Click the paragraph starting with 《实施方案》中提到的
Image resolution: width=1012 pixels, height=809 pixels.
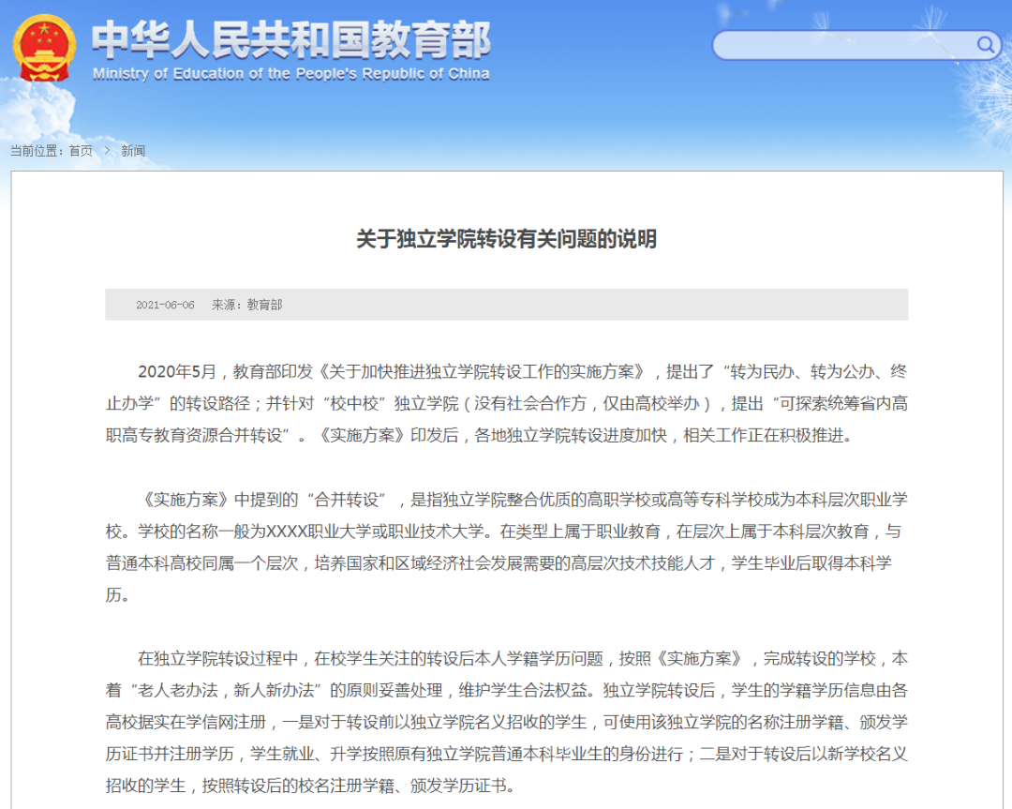click(x=506, y=547)
